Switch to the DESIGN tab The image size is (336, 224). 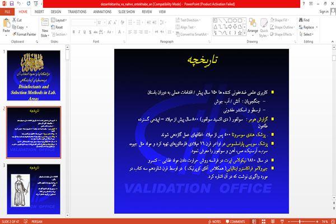click(x=56, y=12)
